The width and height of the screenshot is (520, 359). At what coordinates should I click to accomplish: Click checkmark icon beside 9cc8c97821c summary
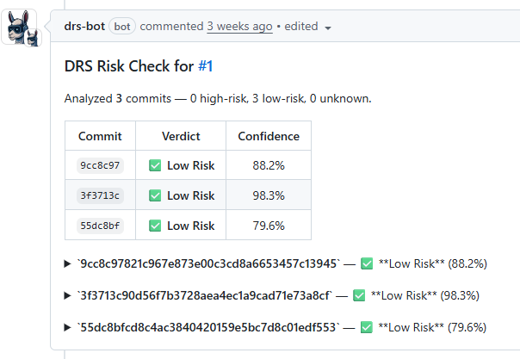point(367,263)
